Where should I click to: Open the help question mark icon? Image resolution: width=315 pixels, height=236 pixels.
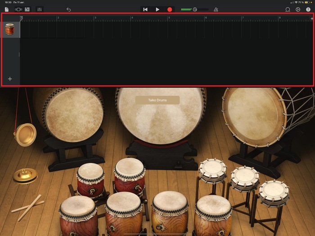pos(308,9)
